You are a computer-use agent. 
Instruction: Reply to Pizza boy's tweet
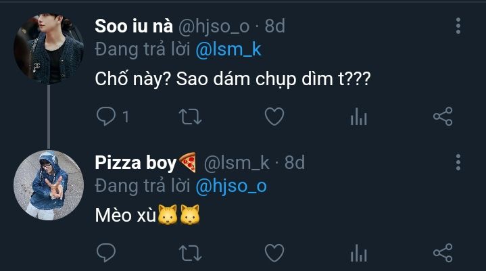106,253
